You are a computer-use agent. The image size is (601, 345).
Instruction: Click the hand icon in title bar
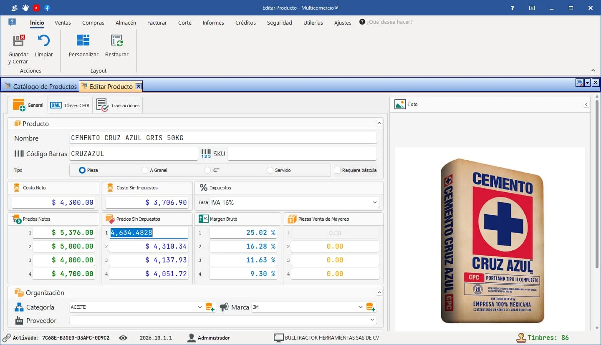[25, 8]
